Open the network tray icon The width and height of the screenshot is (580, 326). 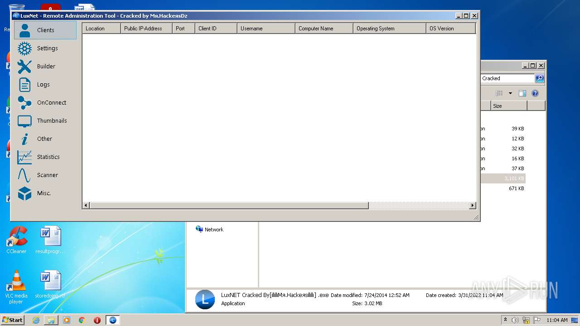pyautogui.click(x=526, y=320)
